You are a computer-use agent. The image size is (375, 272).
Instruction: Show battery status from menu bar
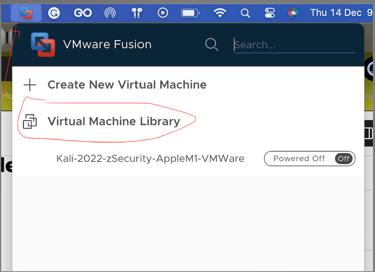pos(190,13)
